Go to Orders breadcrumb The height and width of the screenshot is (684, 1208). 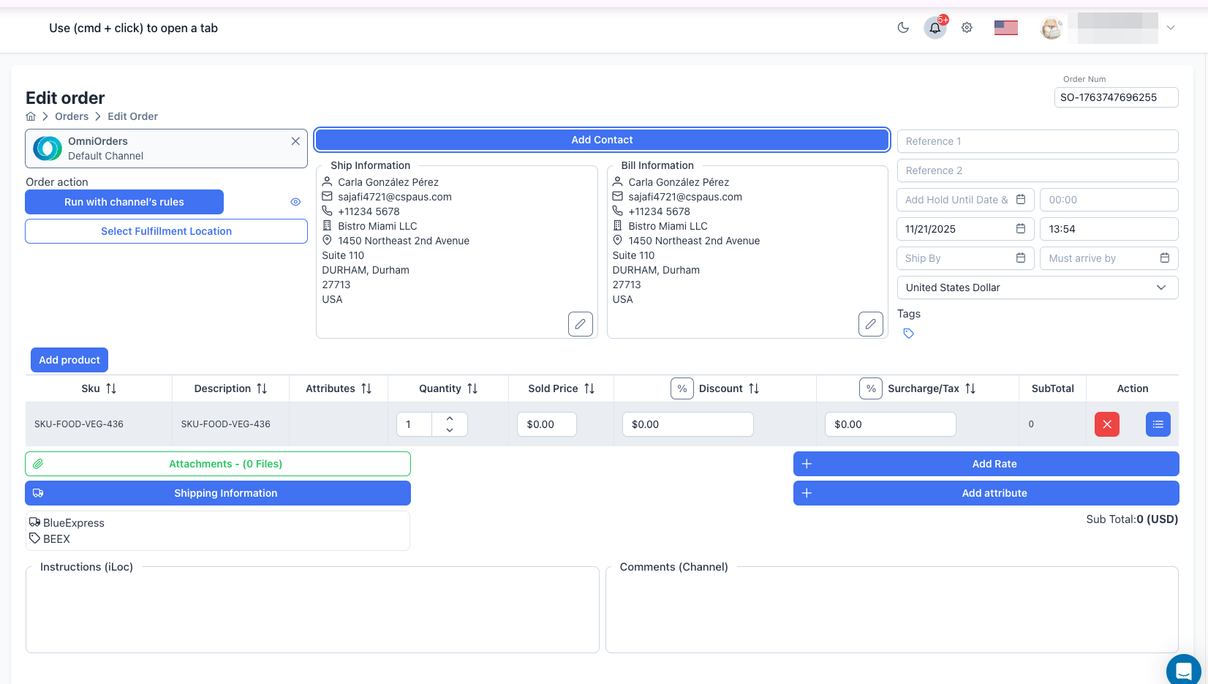tap(72, 116)
